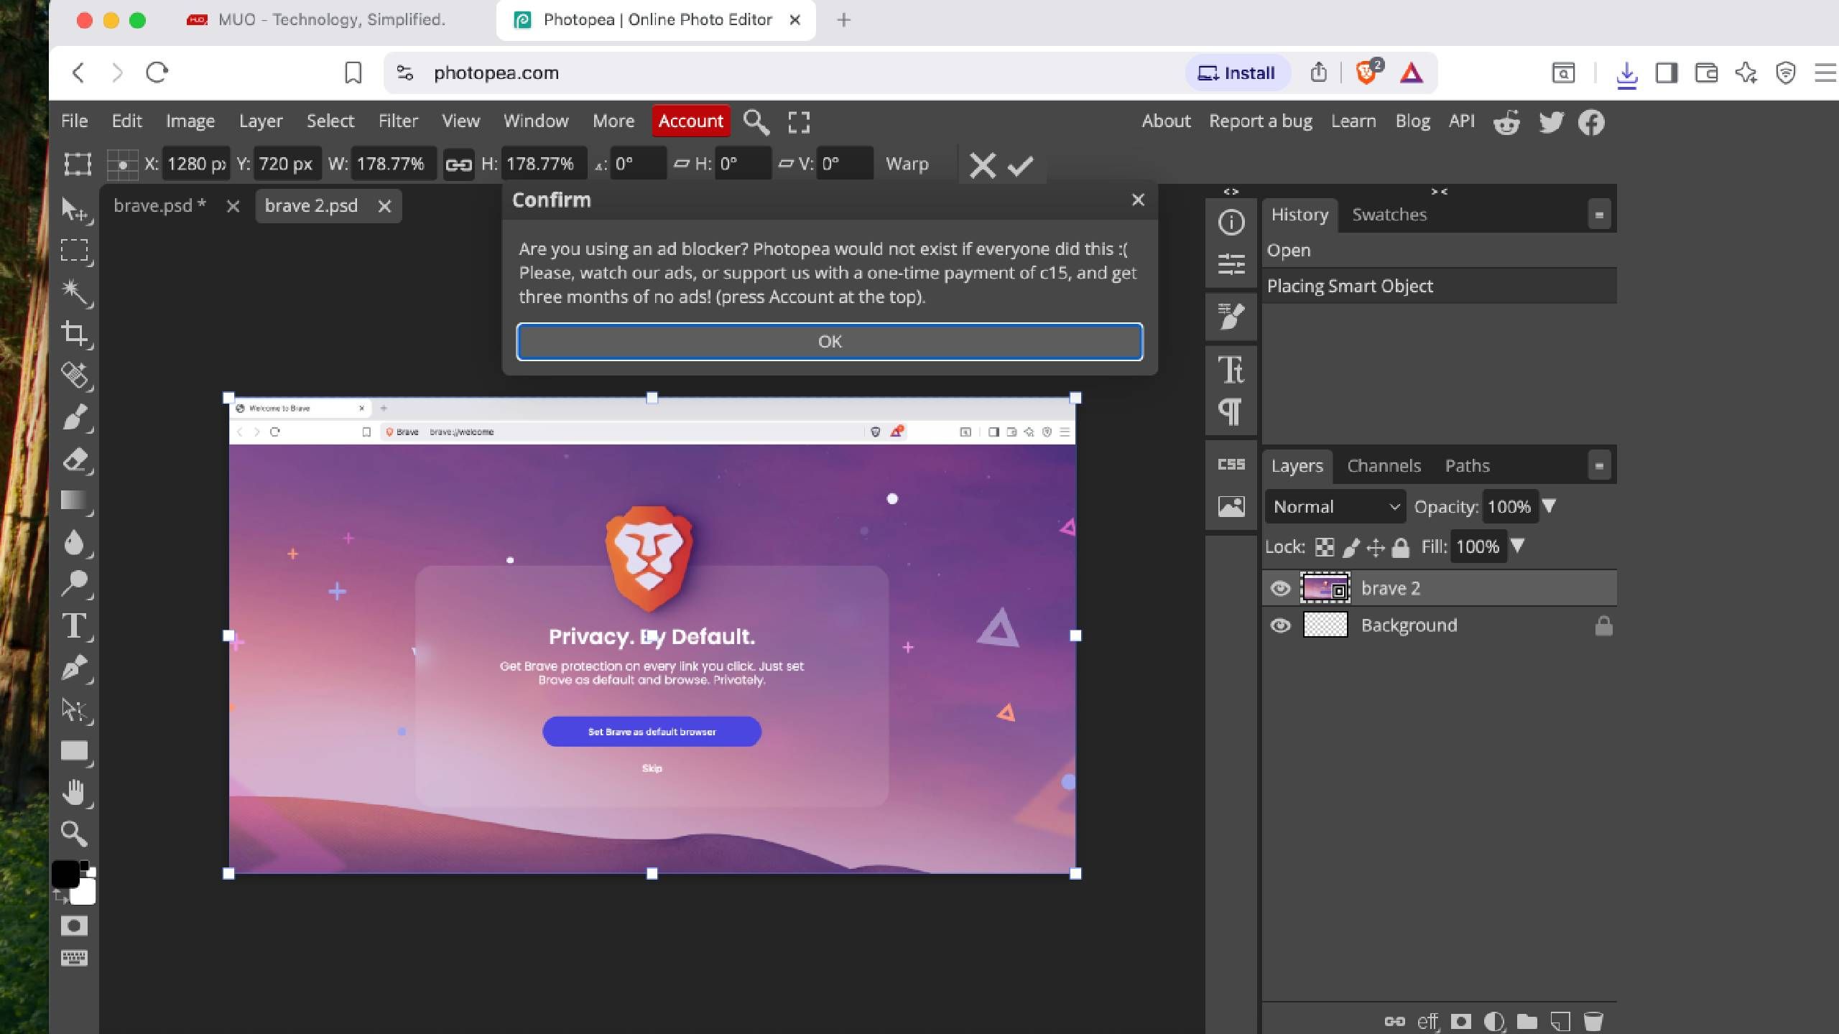Hide the Background layer
Image resolution: width=1839 pixels, height=1034 pixels.
(1280, 625)
